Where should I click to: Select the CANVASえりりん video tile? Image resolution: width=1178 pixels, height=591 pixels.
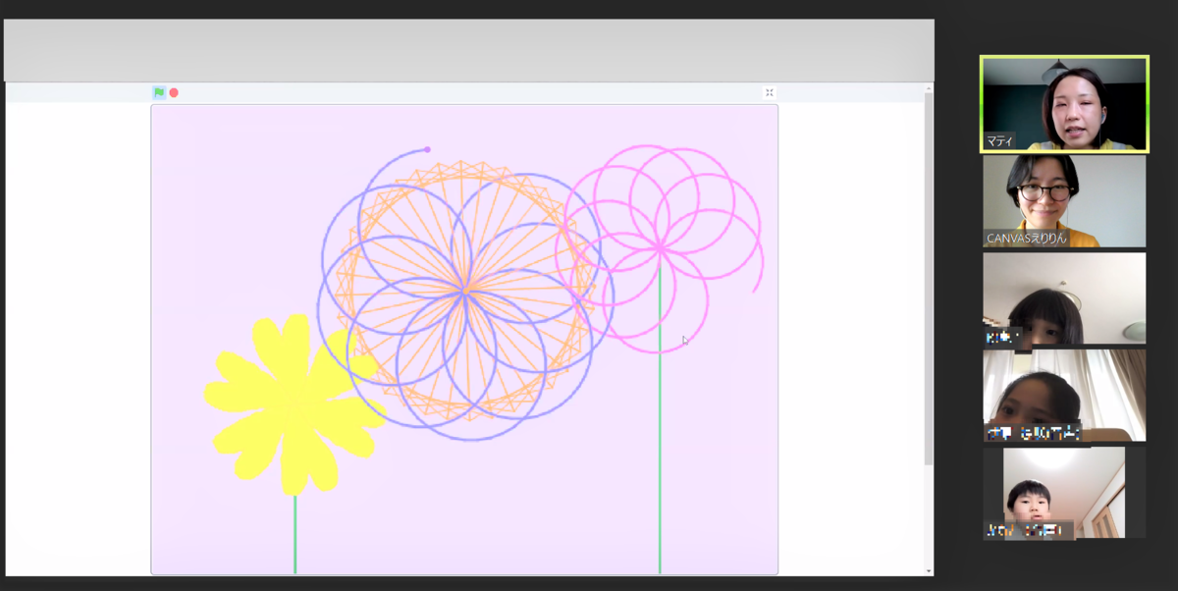click(1064, 200)
